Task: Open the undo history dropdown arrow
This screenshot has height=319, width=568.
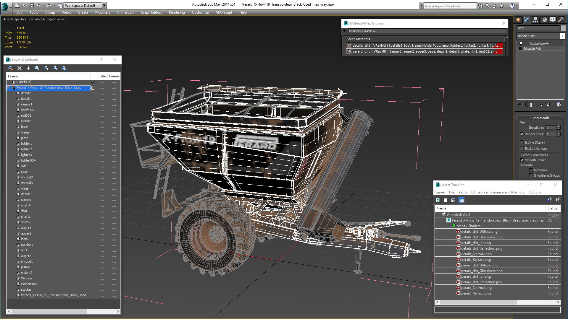Action: 44,5
